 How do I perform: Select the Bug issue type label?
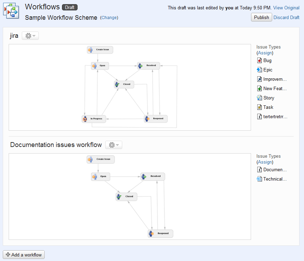[x=267, y=61]
